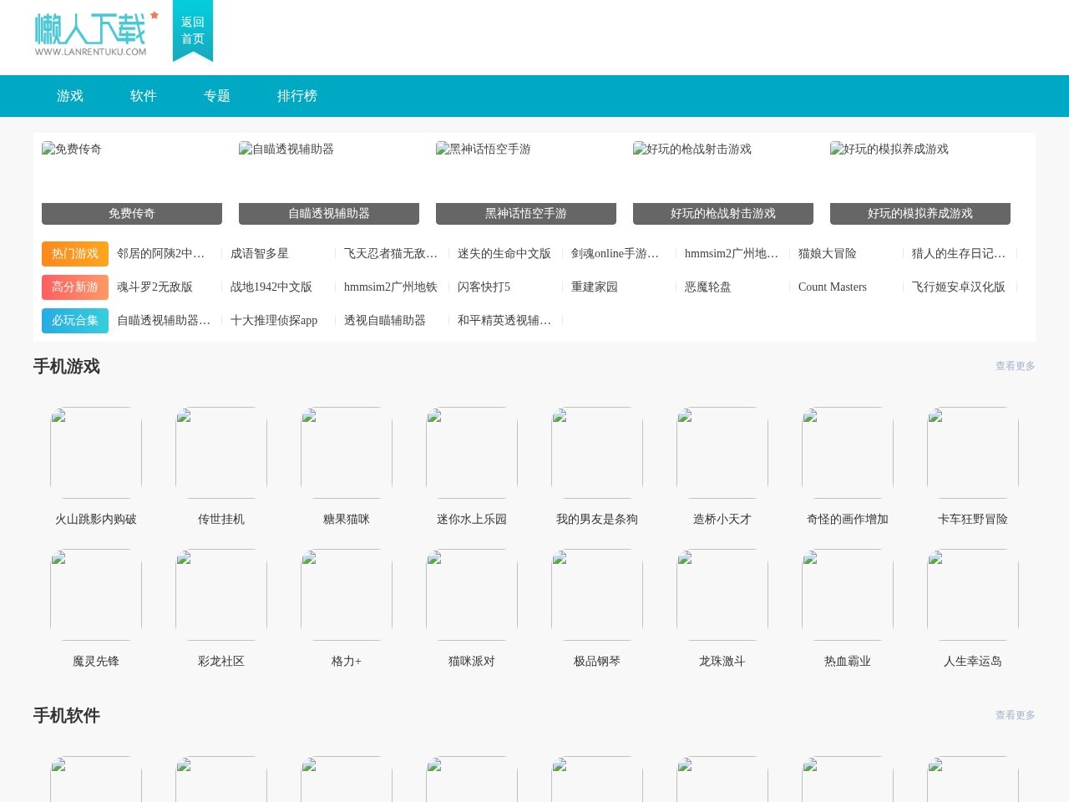
Task: Open link hmmsim2广州地铁 in the 高分新游 row
Action: click(x=391, y=287)
